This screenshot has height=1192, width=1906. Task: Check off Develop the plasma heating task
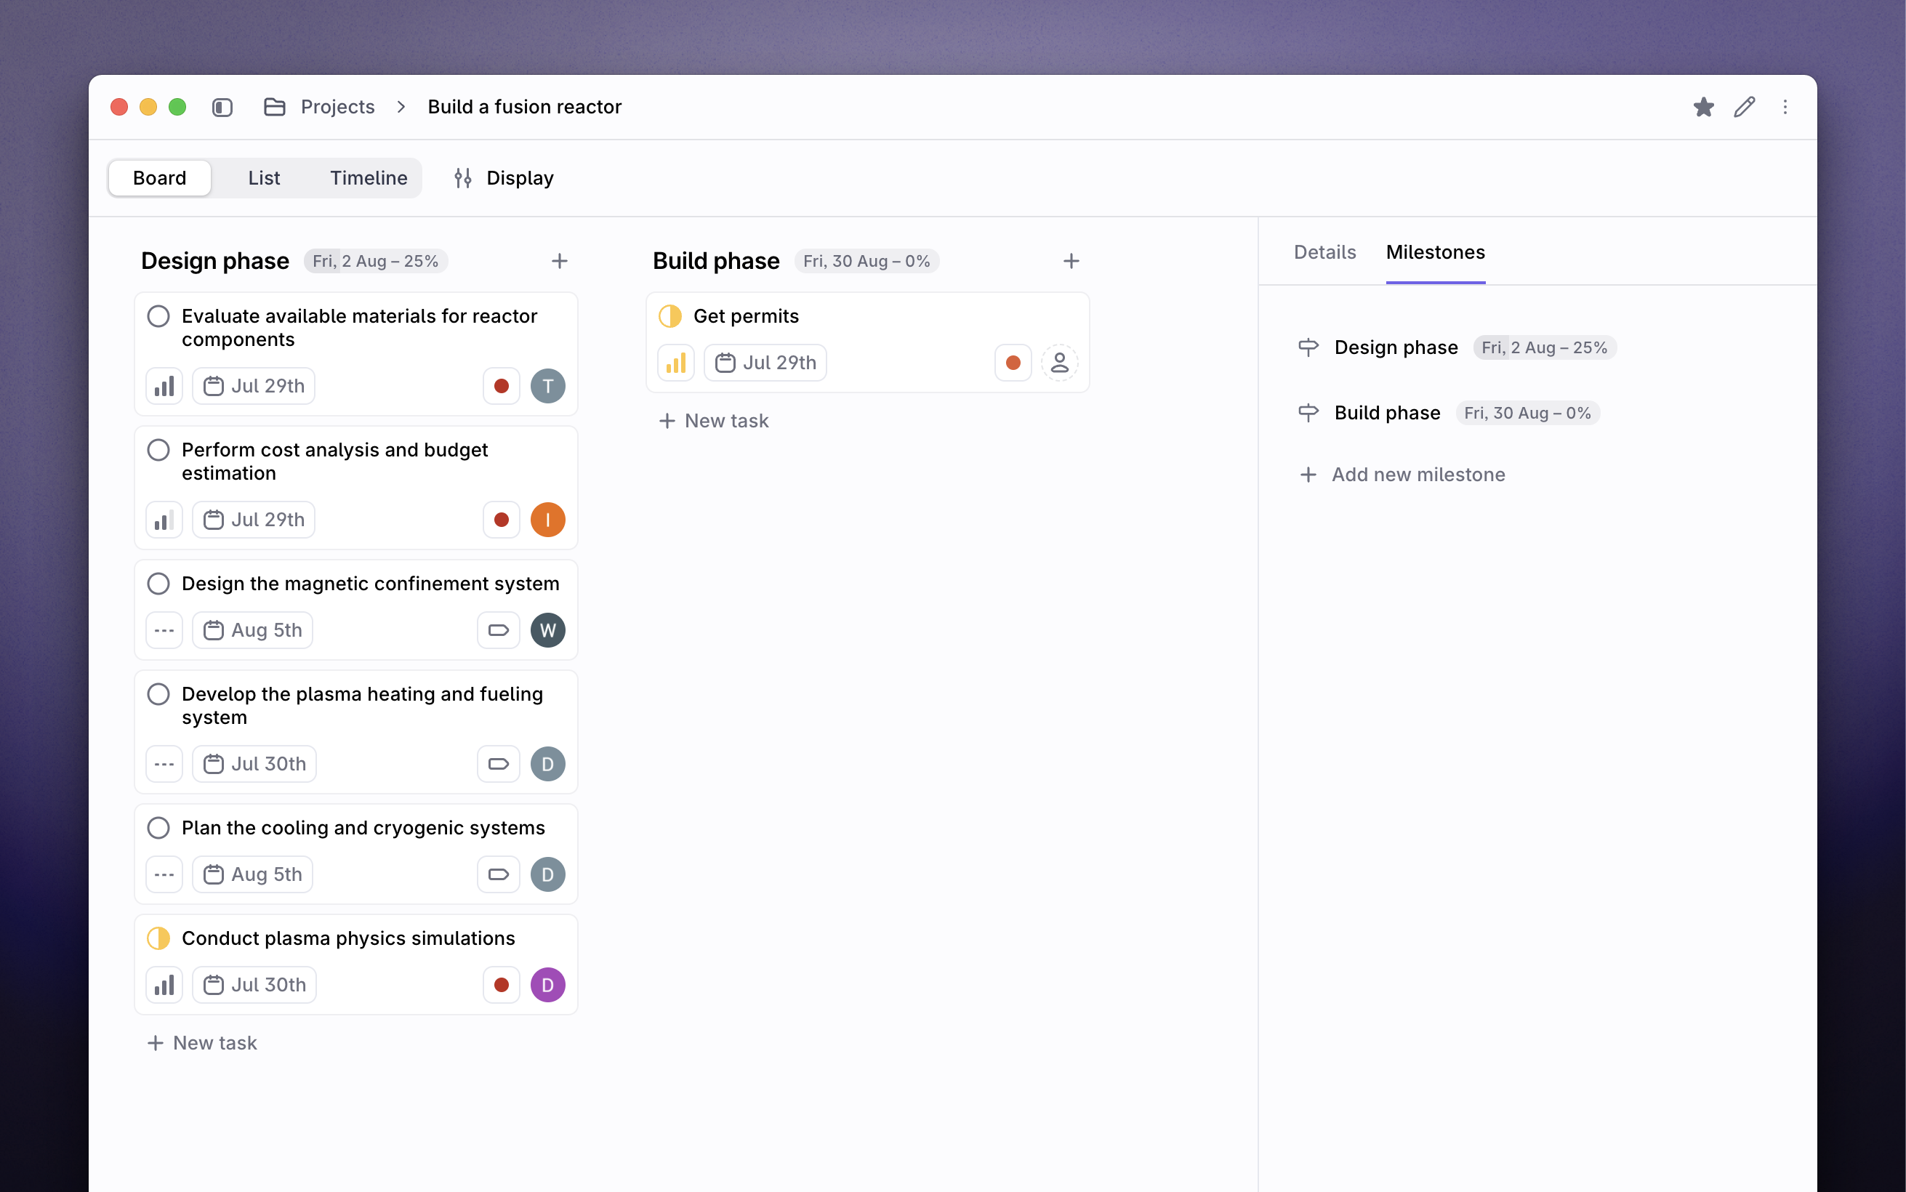tap(158, 695)
